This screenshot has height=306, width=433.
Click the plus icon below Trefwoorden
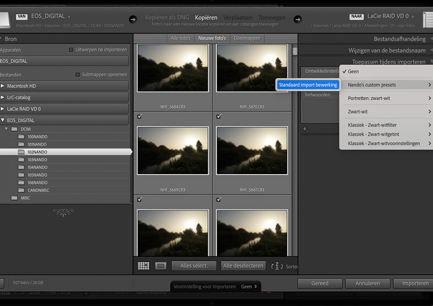(305, 129)
